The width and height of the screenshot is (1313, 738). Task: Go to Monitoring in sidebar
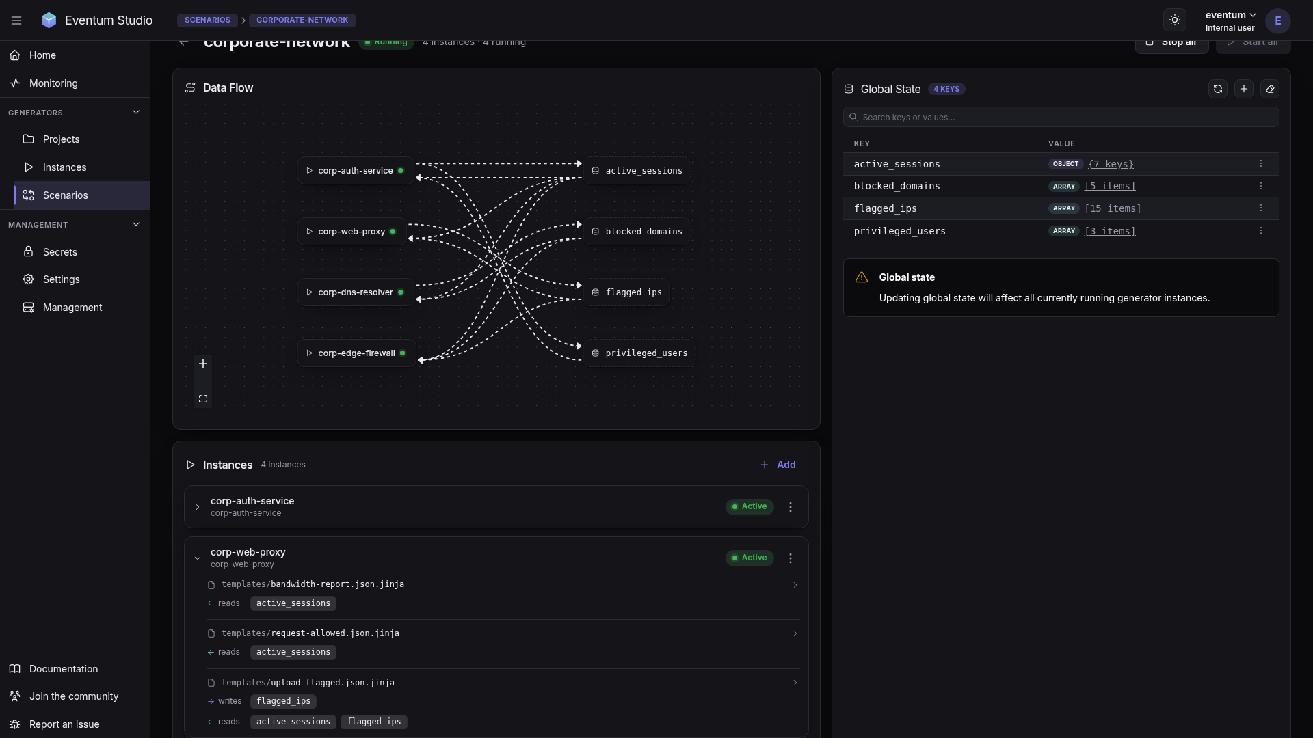53,83
